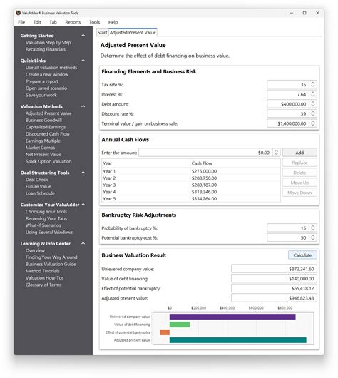Open Market Comps method
The height and width of the screenshot is (378, 338).
[x=40, y=148]
